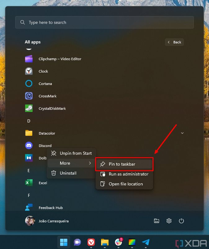Click the Power button icon

click(181, 221)
